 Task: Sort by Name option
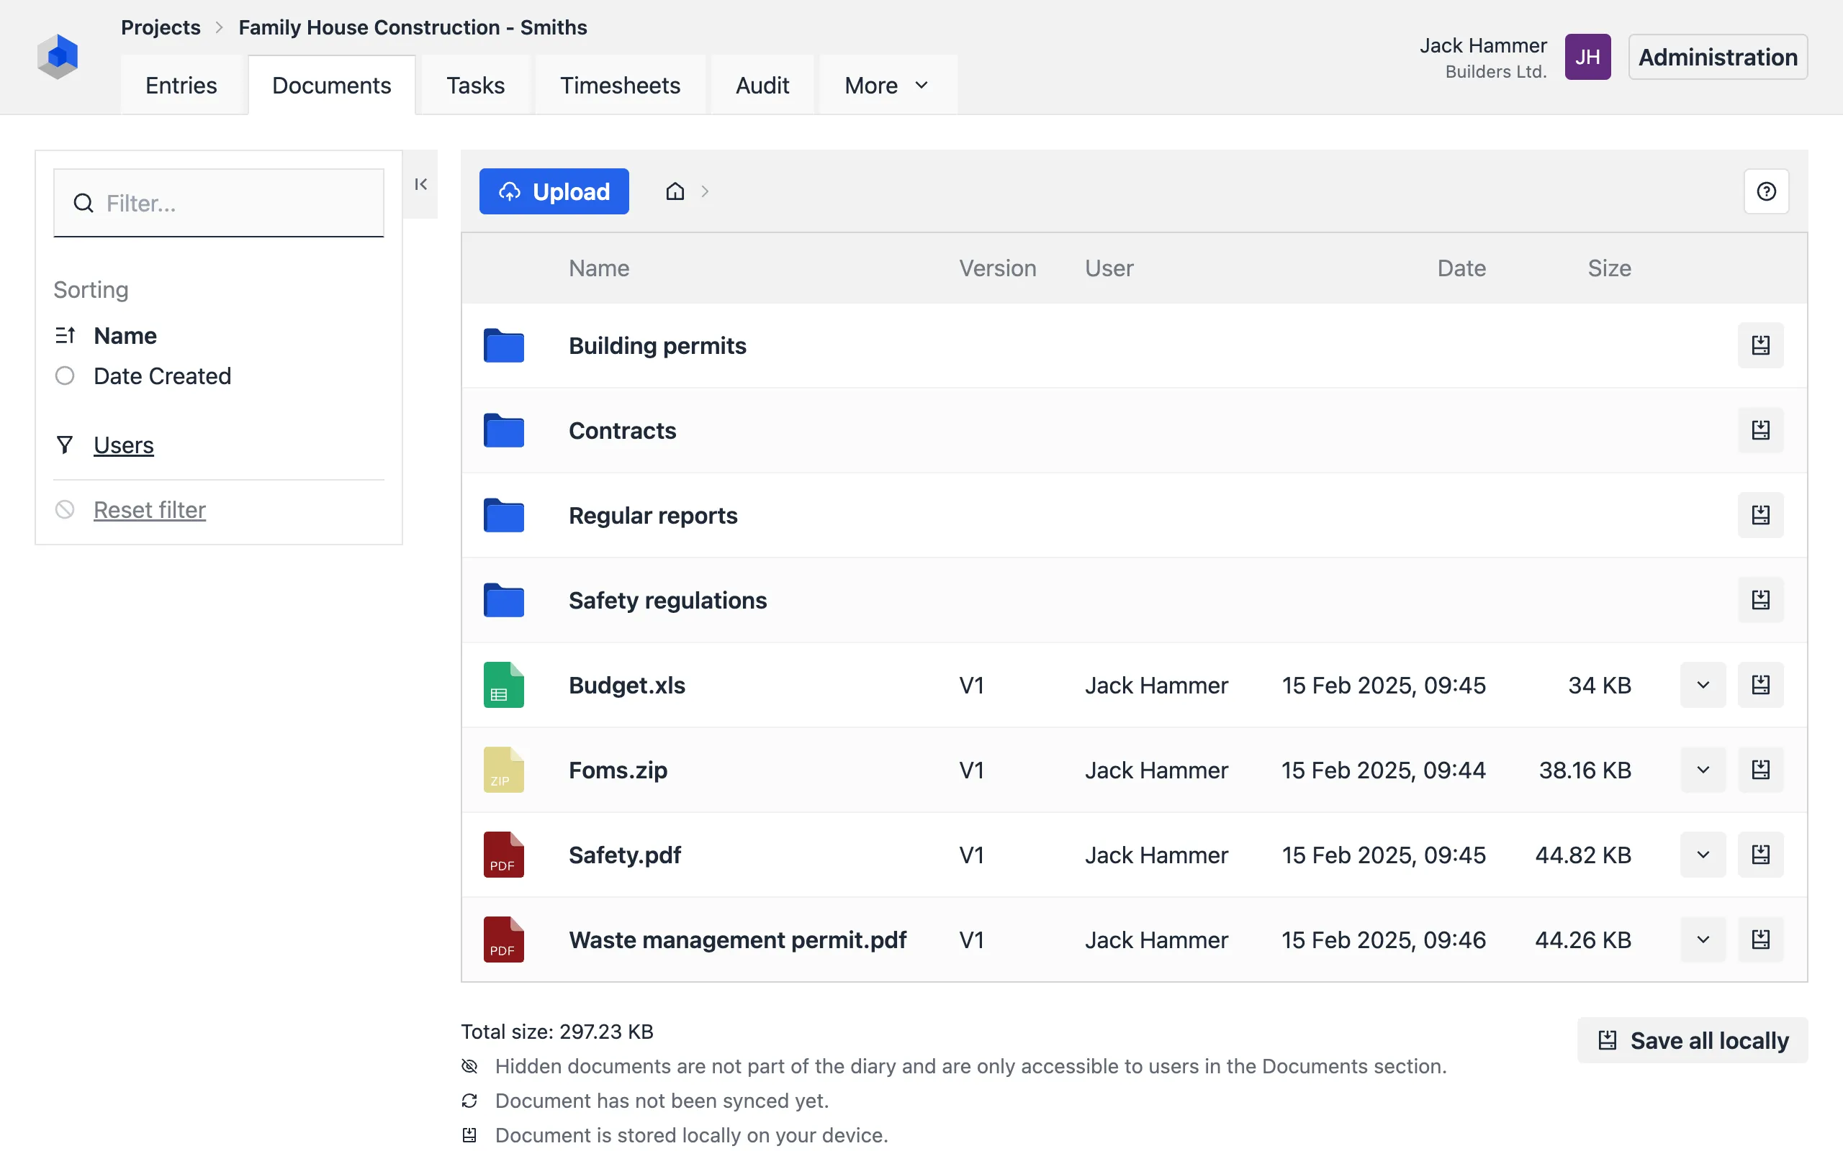point(125,336)
